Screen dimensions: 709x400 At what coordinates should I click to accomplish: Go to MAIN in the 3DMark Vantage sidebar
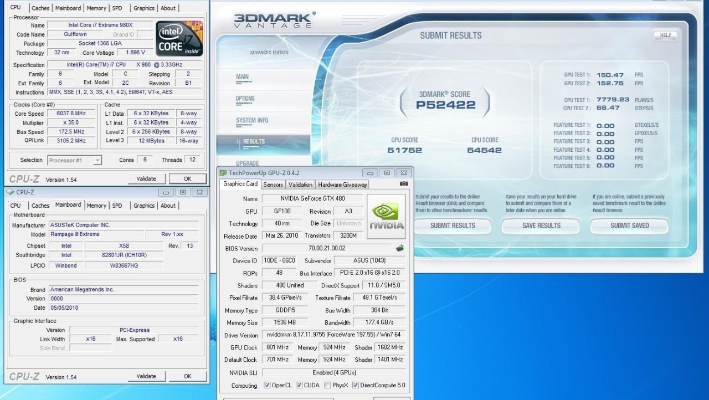242,76
